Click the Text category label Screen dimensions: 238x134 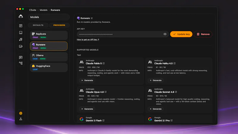(79, 55)
